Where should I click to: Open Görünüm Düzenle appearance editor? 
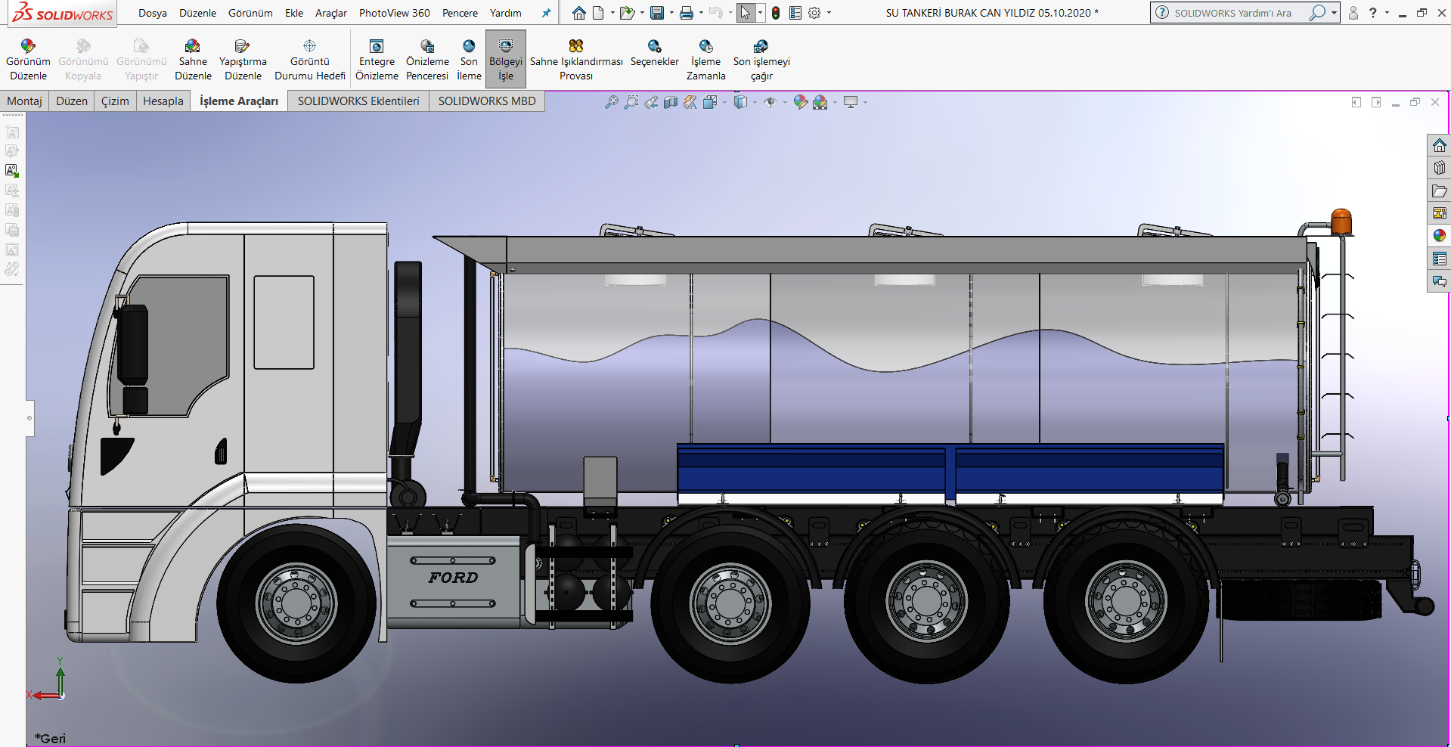[x=28, y=60]
